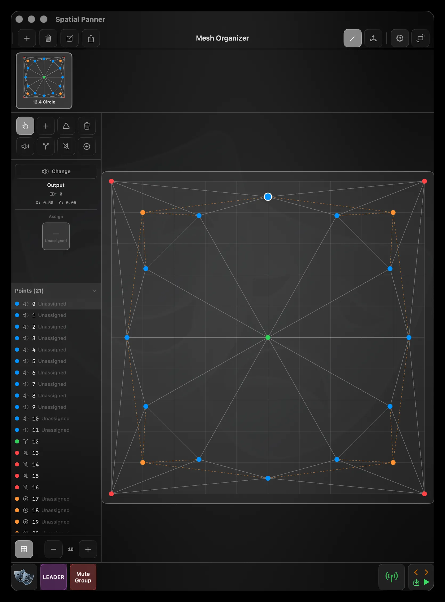
Task: Select point 8 Unassigned in list
Action: [56, 396]
